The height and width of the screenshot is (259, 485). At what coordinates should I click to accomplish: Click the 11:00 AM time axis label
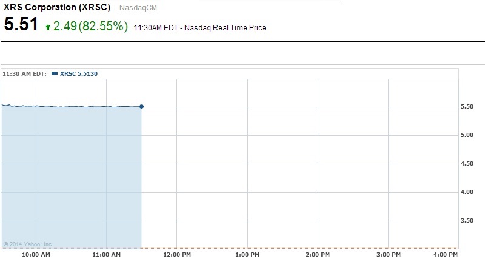106,254
